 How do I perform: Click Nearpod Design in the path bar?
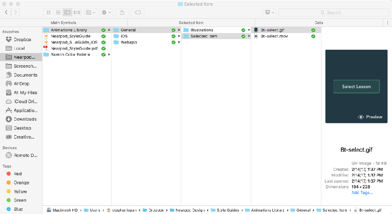coord(187,210)
